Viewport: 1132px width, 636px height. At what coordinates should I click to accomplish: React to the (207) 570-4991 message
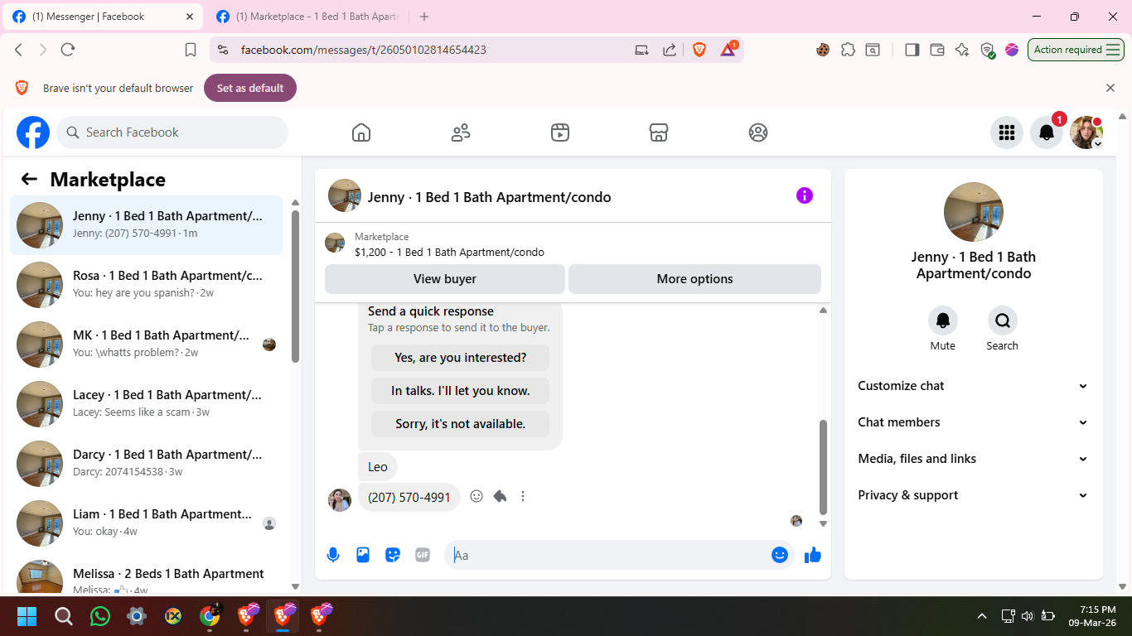coord(477,496)
